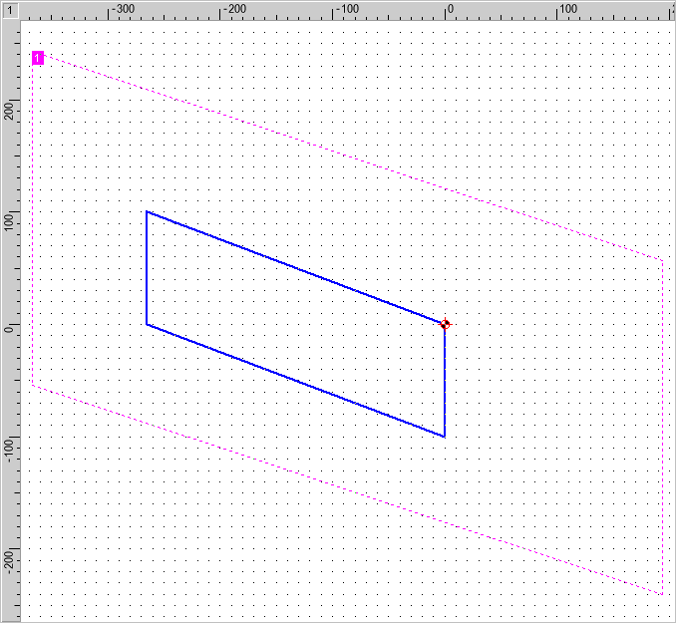
Task: Click the top slanted edge of the blue parallelogram
Action: coord(295,267)
